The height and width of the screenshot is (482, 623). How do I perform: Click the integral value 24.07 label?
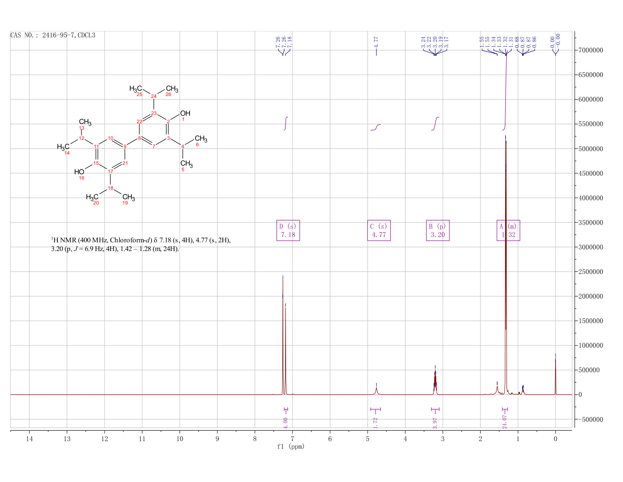click(x=504, y=421)
